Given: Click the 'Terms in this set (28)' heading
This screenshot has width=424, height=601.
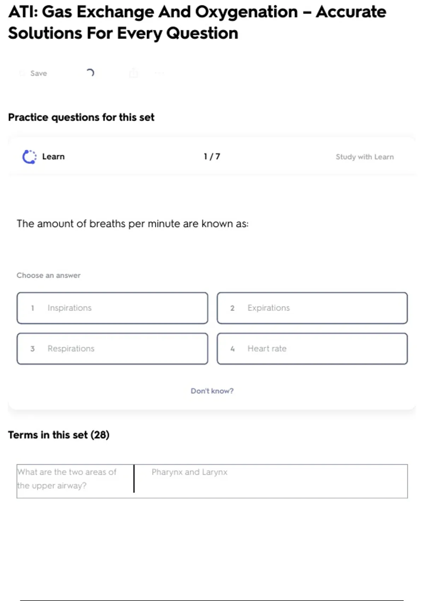Looking at the screenshot, I should click(x=59, y=435).
